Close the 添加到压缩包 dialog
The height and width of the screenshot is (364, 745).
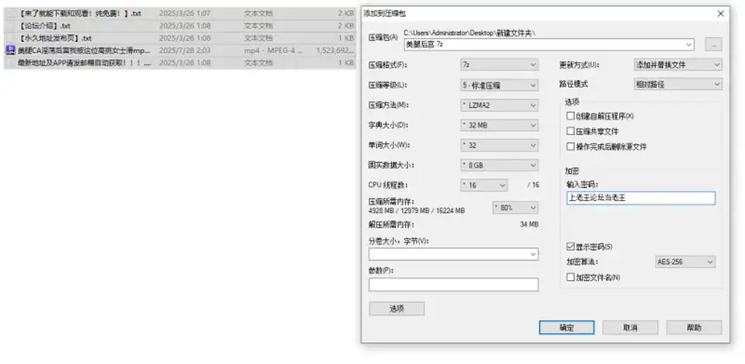[x=720, y=14]
